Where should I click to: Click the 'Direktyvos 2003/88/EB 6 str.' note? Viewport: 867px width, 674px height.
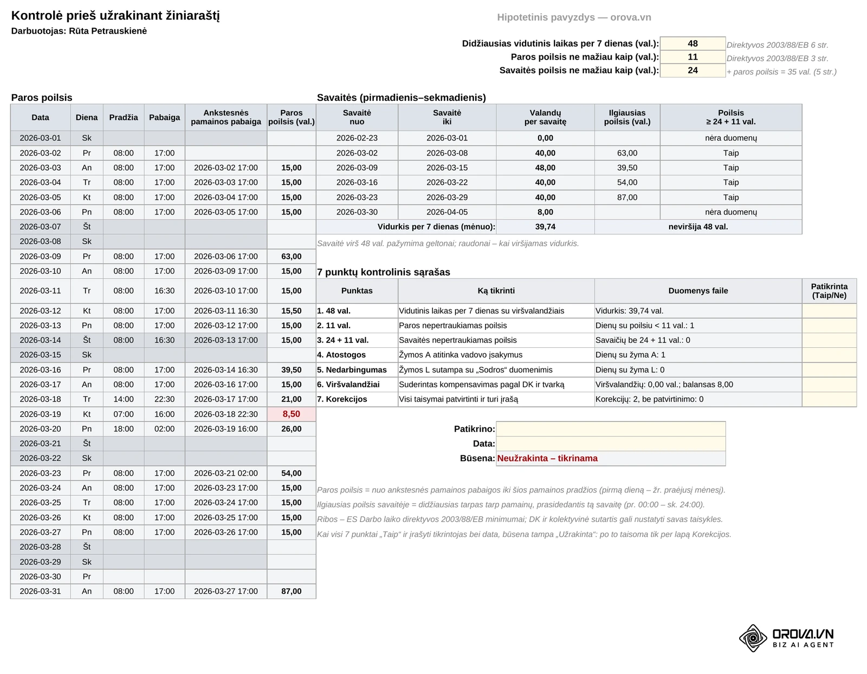pyautogui.click(x=778, y=46)
